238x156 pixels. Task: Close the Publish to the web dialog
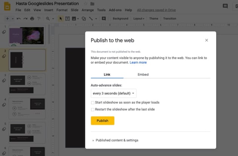(x=206, y=40)
